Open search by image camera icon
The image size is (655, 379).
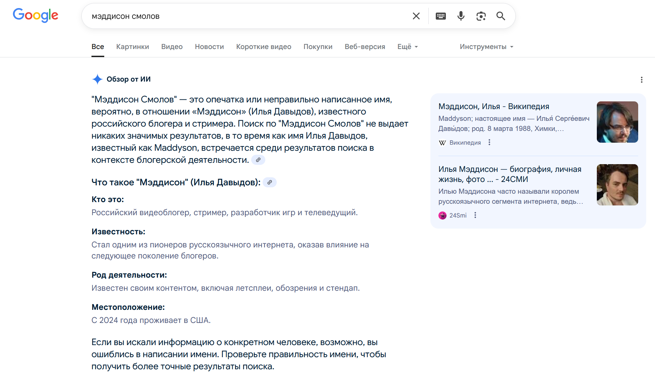(481, 16)
